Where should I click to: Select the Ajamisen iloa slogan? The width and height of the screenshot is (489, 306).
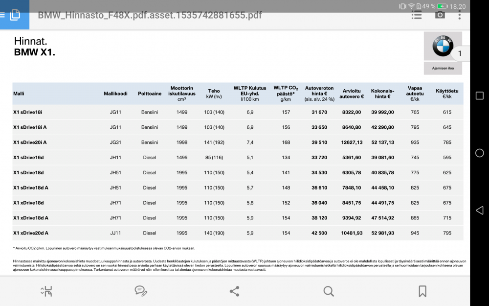pyautogui.click(x=443, y=68)
